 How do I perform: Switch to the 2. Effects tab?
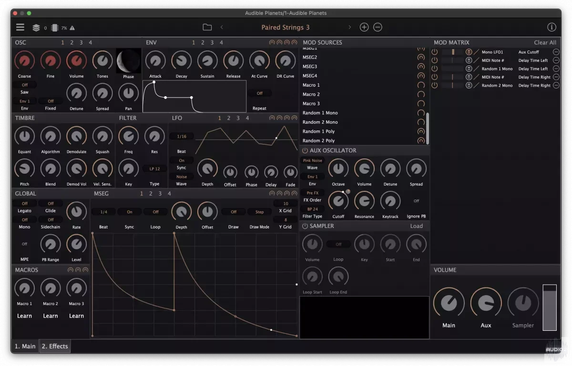click(x=55, y=346)
